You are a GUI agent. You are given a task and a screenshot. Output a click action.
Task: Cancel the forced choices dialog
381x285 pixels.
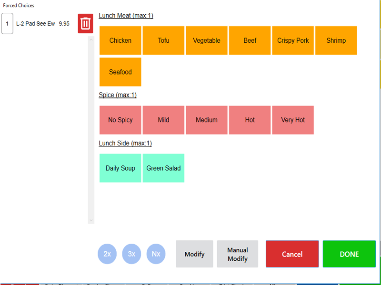click(292, 254)
